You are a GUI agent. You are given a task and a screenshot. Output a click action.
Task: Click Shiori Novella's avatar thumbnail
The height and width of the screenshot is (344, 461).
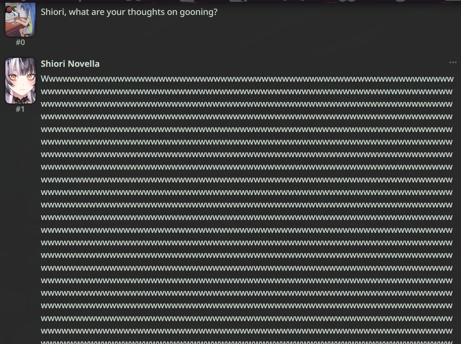pyautogui.click(x=20, y=80)
